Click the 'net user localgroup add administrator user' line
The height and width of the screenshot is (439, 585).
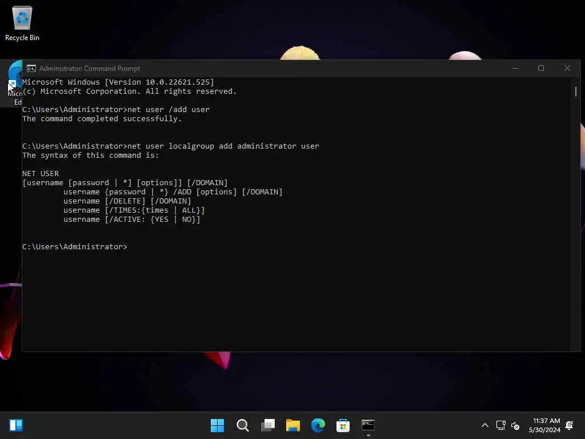pyautogui.click(x=170, y=146)
